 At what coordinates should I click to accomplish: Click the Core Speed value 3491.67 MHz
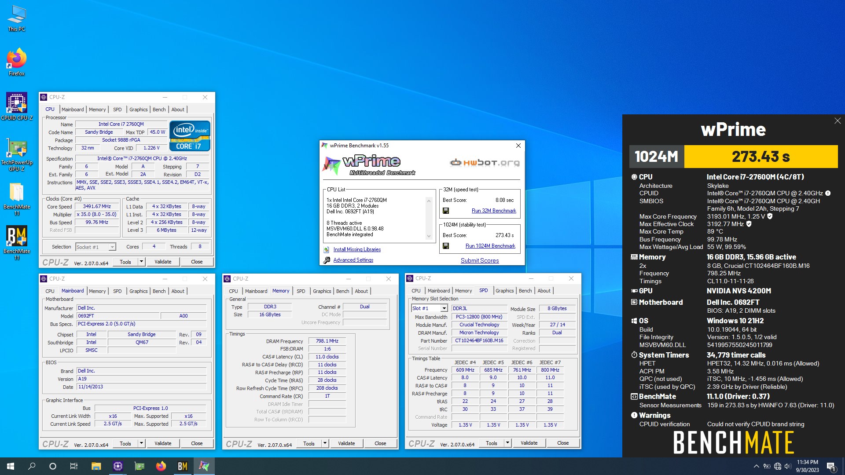click(97, 206)
